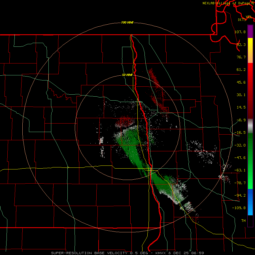
Task: Select the 92.3 velocity scale value
Action: pyautogui.click(x=241, y=44)
